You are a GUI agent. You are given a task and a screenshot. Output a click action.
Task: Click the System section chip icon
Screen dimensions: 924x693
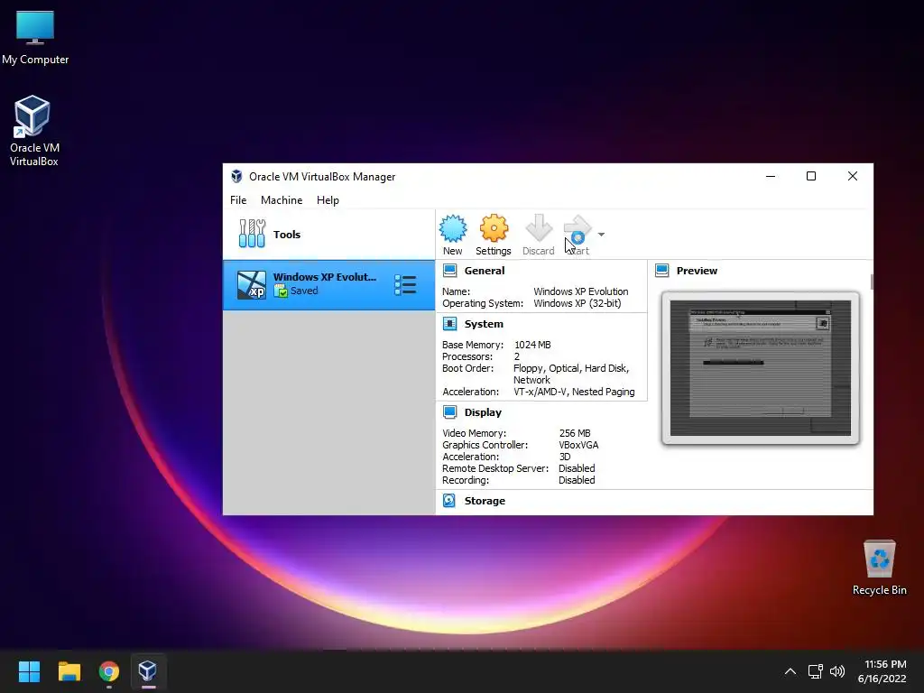449,324
